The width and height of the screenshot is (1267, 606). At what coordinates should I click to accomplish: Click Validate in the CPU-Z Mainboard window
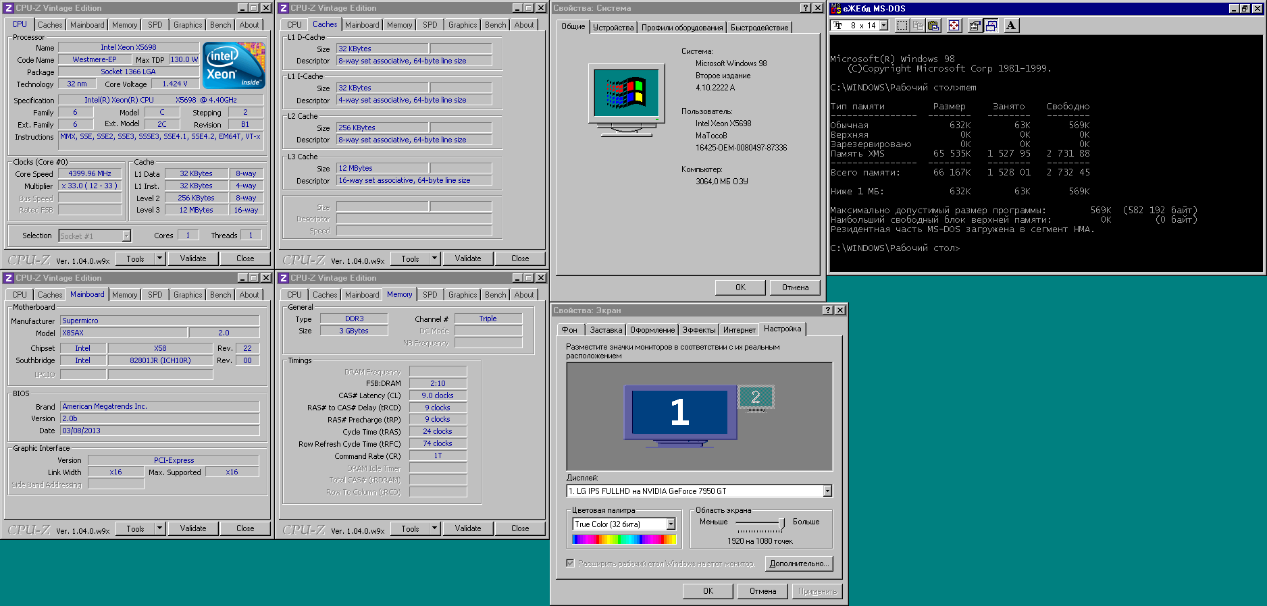[193, 529]
